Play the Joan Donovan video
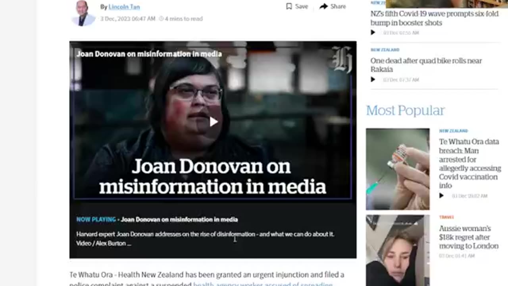 (213, 122)
